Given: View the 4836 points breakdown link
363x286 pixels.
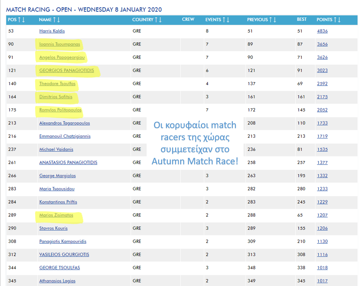Looking at the screenshot, I should 322,31.
